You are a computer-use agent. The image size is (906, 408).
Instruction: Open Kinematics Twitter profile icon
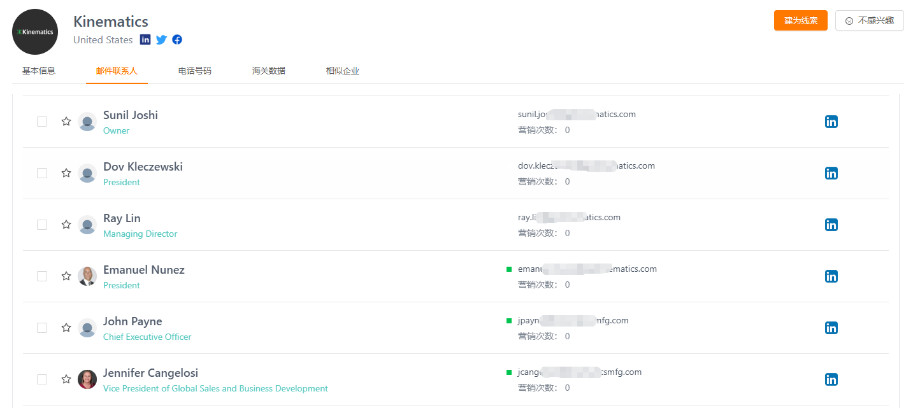point(161,39)
